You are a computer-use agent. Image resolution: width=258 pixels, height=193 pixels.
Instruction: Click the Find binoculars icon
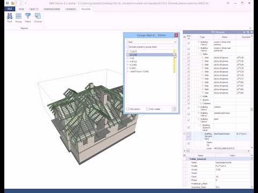point(10,16)
